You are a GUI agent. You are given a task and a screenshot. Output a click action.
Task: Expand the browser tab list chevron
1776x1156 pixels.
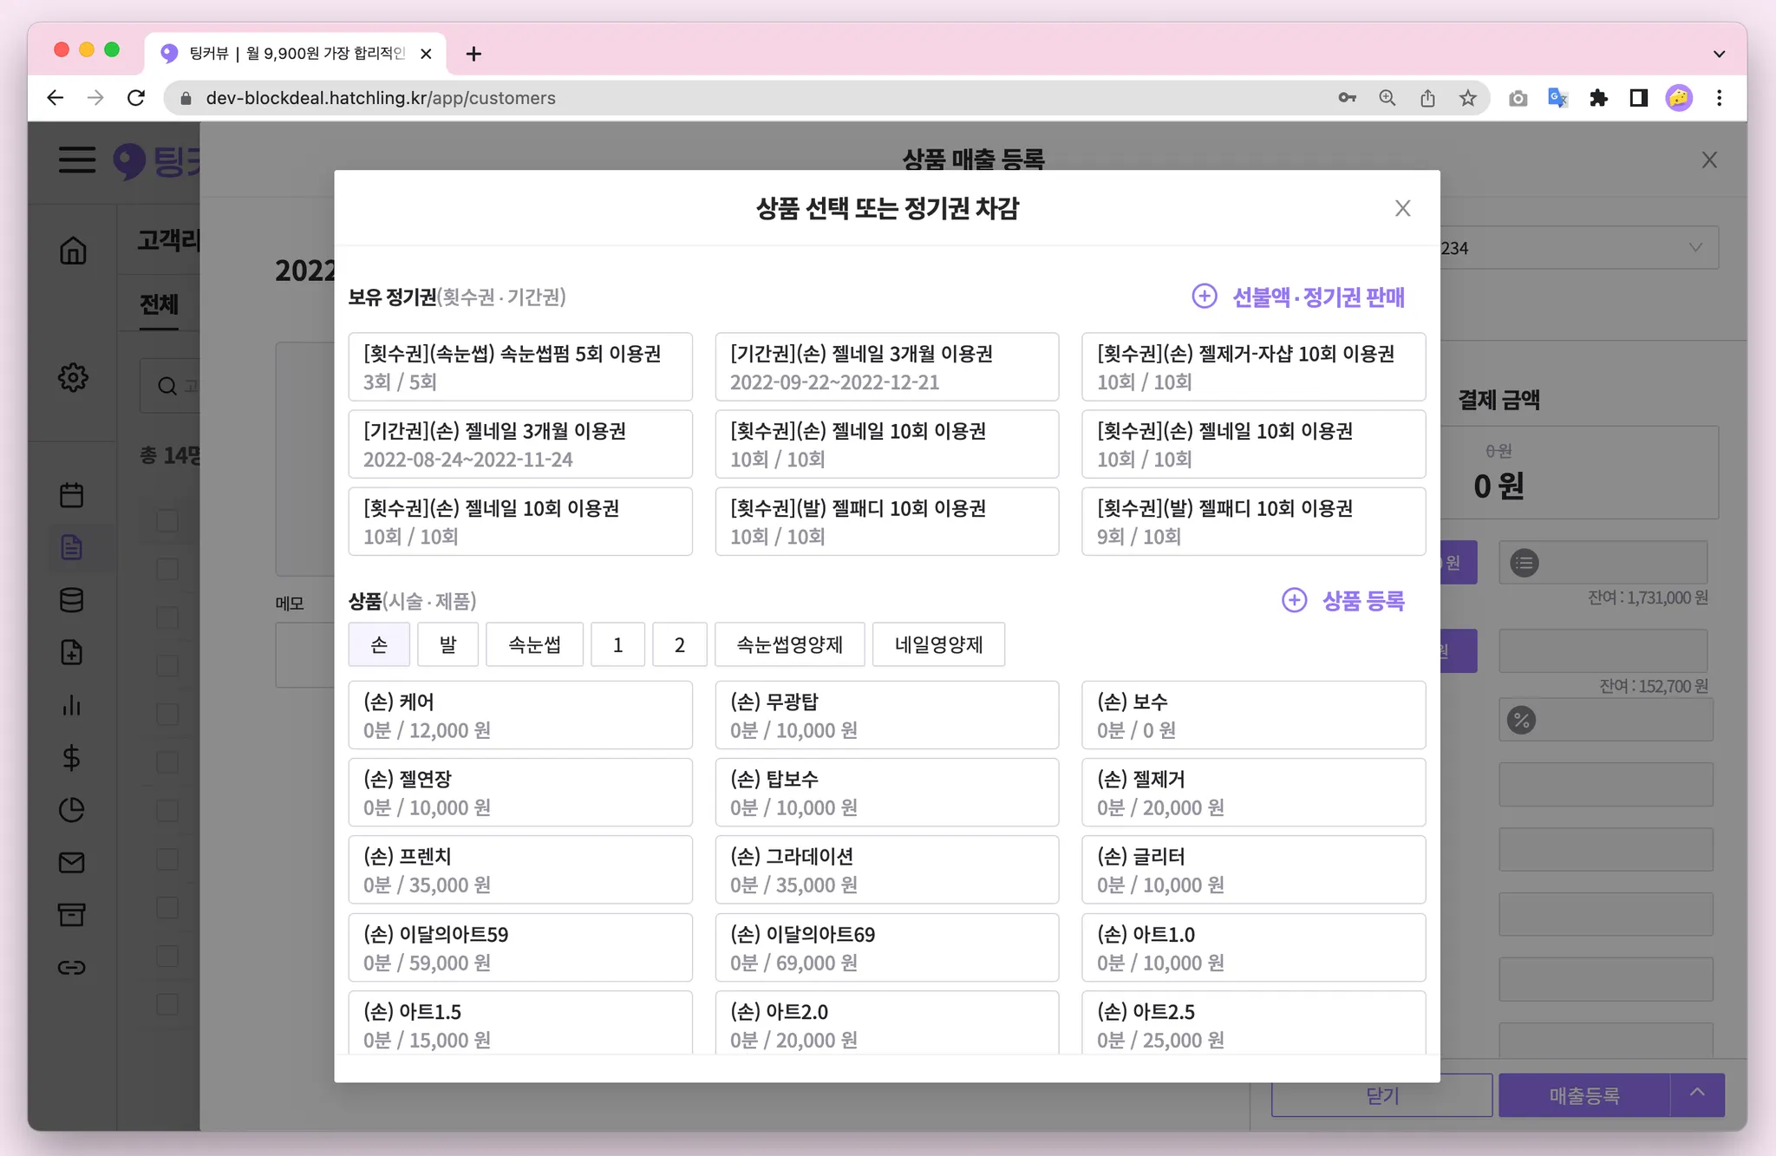(x=1719, y=54)
